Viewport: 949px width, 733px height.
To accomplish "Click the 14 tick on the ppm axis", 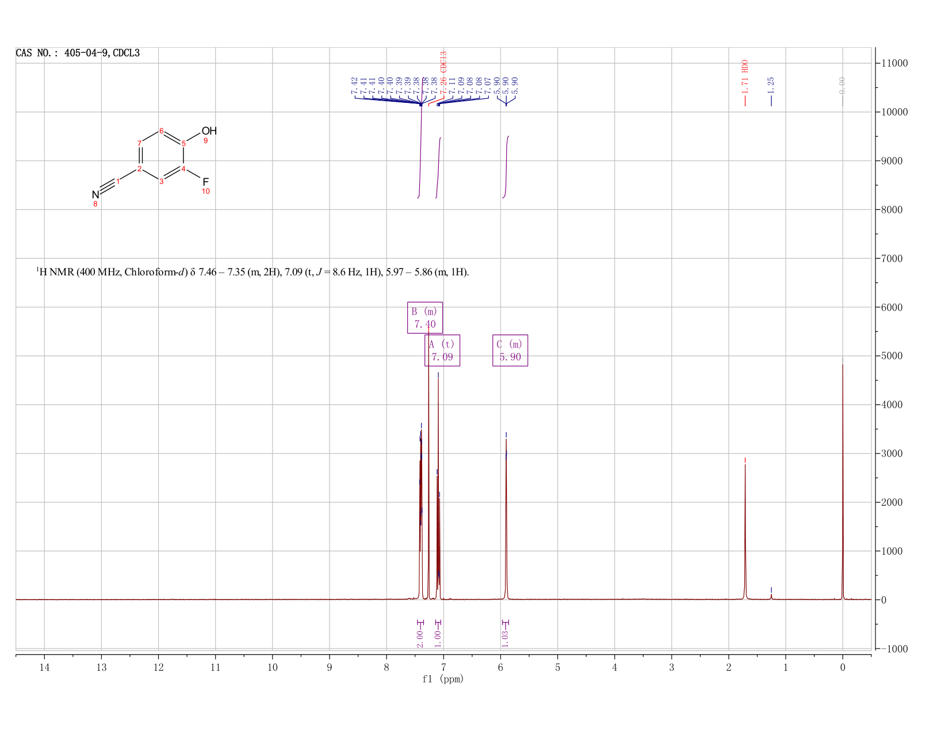I will point(44,667).
